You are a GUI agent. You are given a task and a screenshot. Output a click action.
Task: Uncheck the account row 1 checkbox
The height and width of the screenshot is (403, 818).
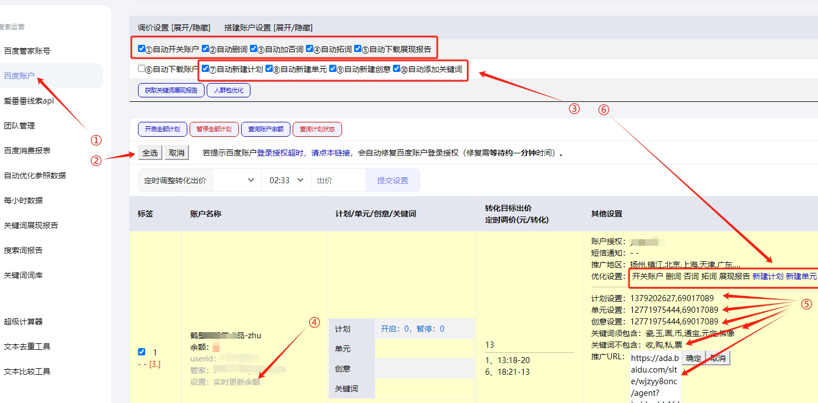pyautogui.click(x=142, y=352)
